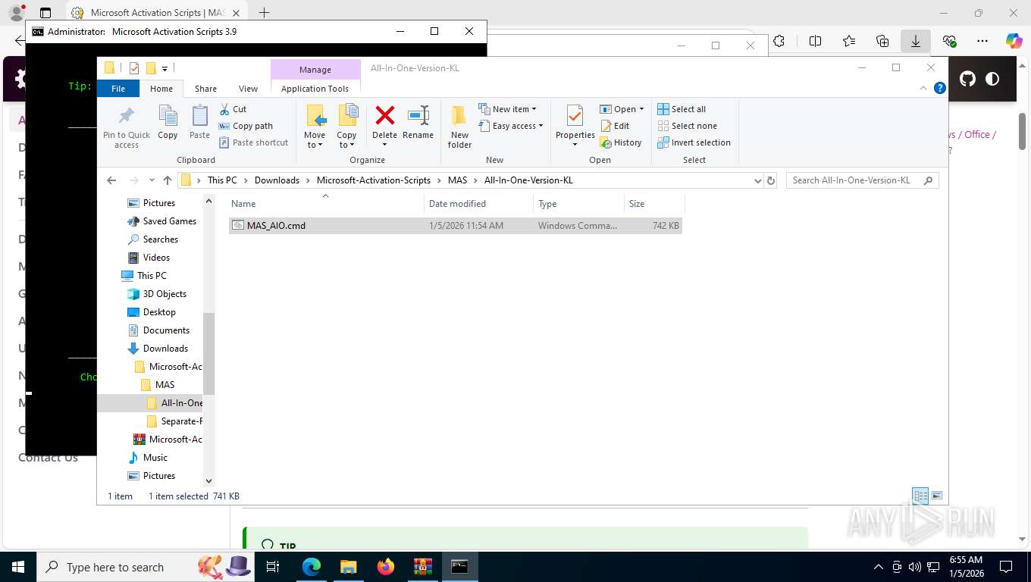The width and height of the screenshot is (1031, 582).
Task: Switch to details view layout icon
Action: click(x=920, y=496)
